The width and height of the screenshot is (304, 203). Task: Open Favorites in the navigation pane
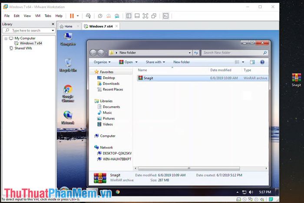click(x=104, y=72)
